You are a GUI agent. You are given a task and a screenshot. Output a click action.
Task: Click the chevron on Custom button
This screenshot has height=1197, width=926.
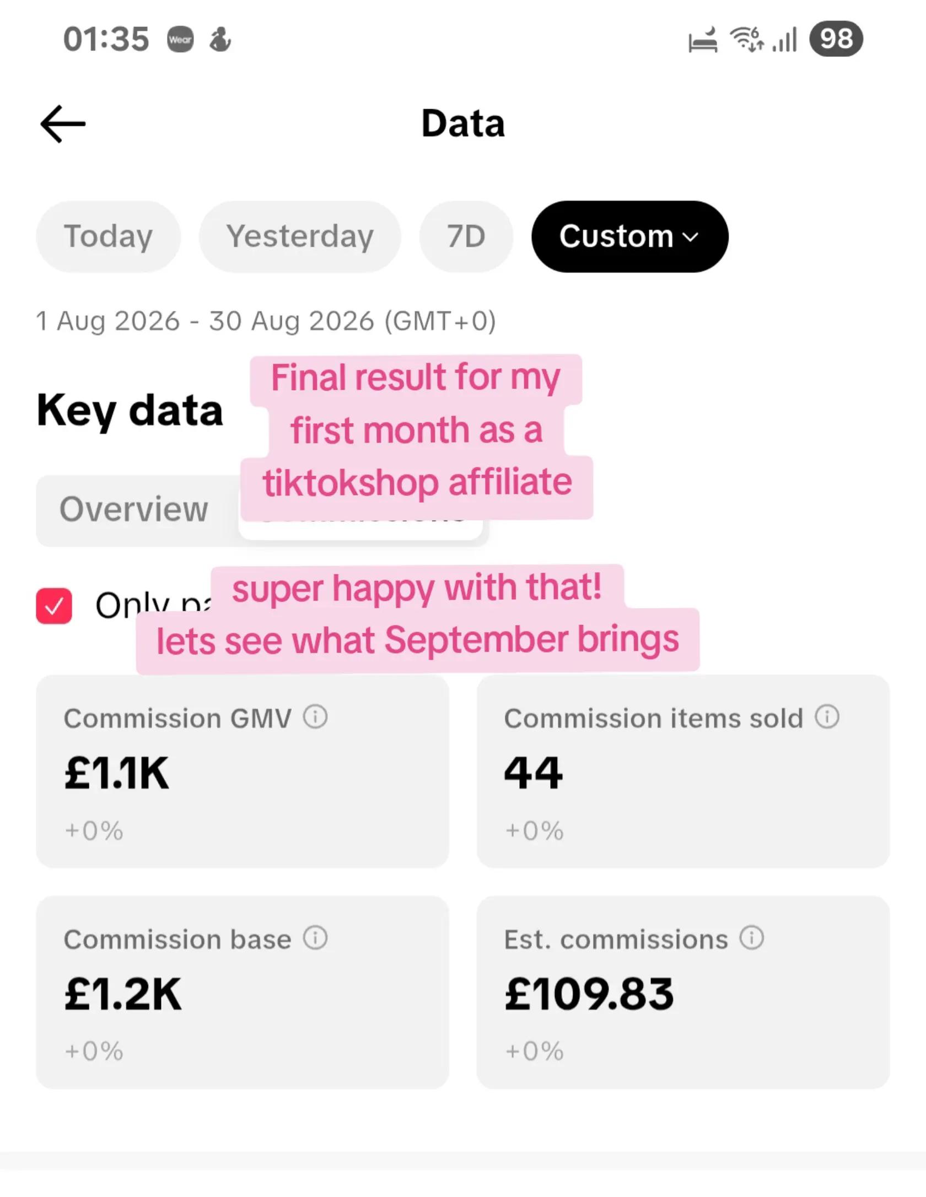coord(690,237)
